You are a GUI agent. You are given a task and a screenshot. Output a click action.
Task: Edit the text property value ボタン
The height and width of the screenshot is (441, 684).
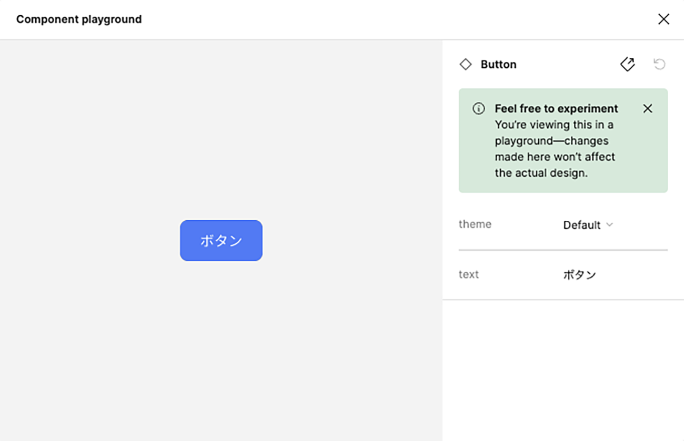579,275
